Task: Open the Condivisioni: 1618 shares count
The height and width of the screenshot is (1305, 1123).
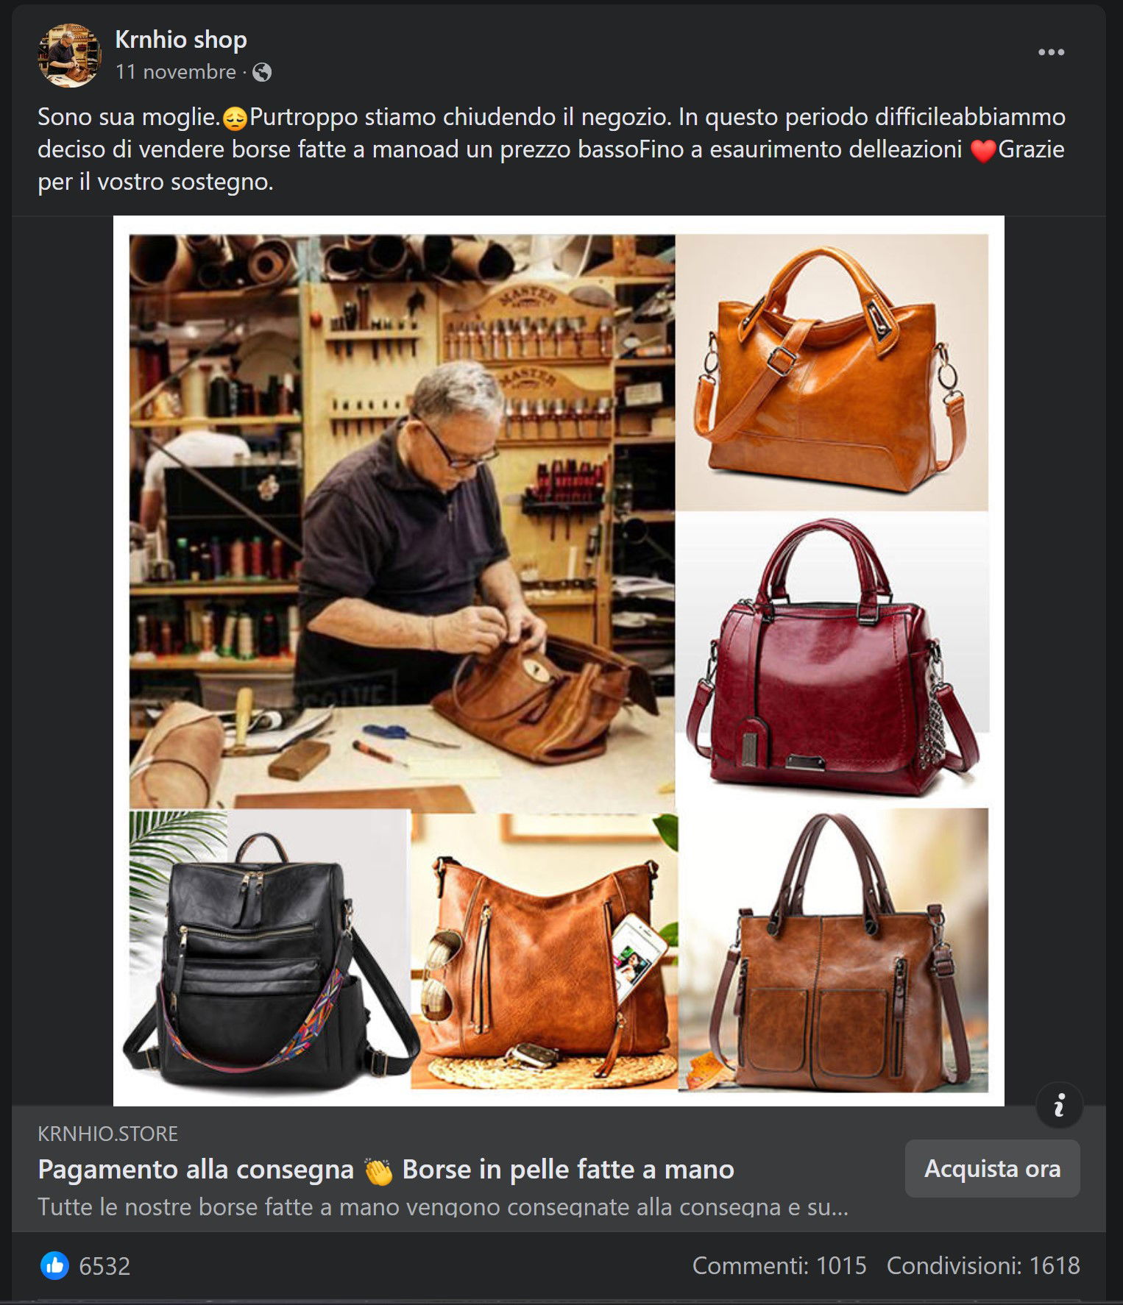Action: (983, 1265)
